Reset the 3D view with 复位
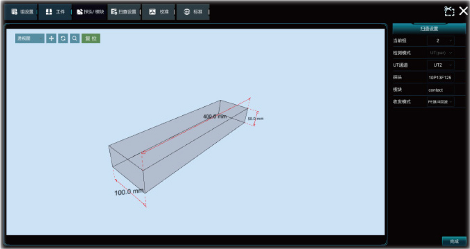The width and height of the screenshot is (470, 249). click(91, 38)
